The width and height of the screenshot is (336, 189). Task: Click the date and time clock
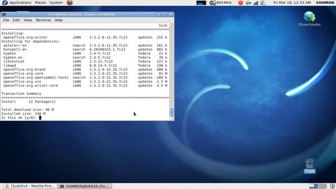click(x=292, y=3)
